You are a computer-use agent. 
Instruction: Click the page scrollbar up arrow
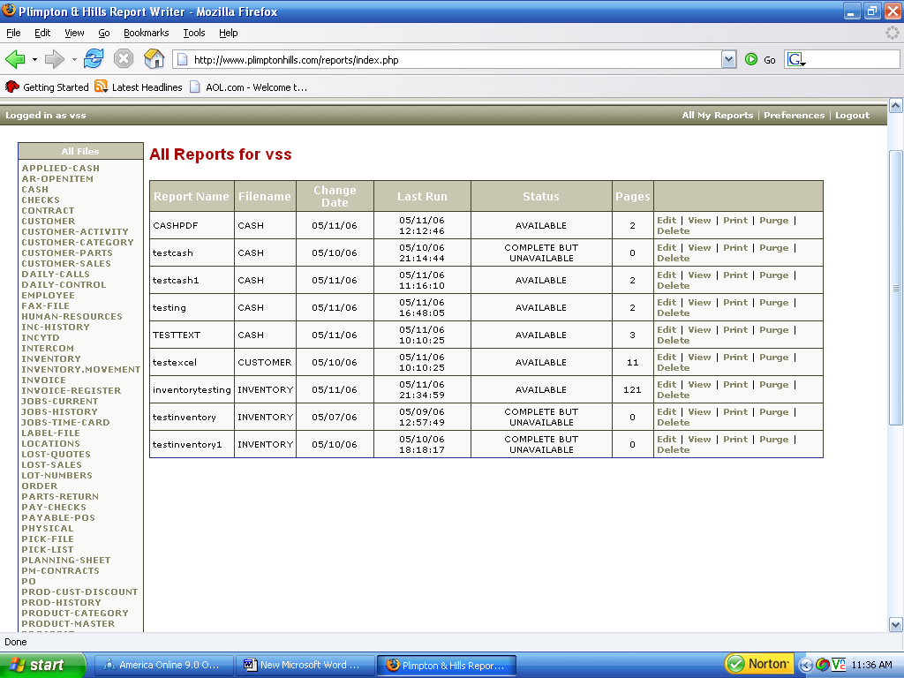895,106
